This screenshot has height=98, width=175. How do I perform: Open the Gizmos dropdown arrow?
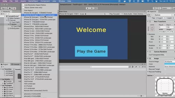click(x=145, y=14)
